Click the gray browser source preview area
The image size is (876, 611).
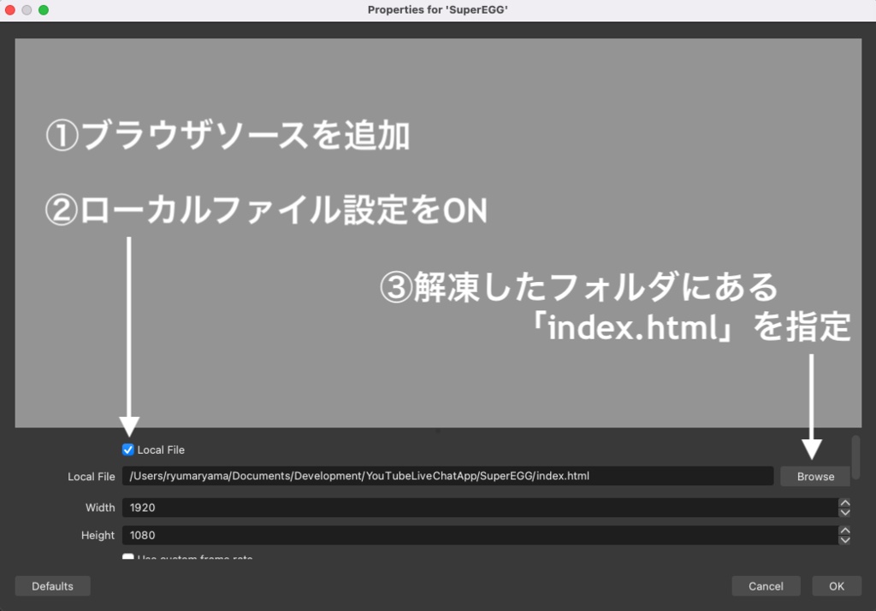438,231
